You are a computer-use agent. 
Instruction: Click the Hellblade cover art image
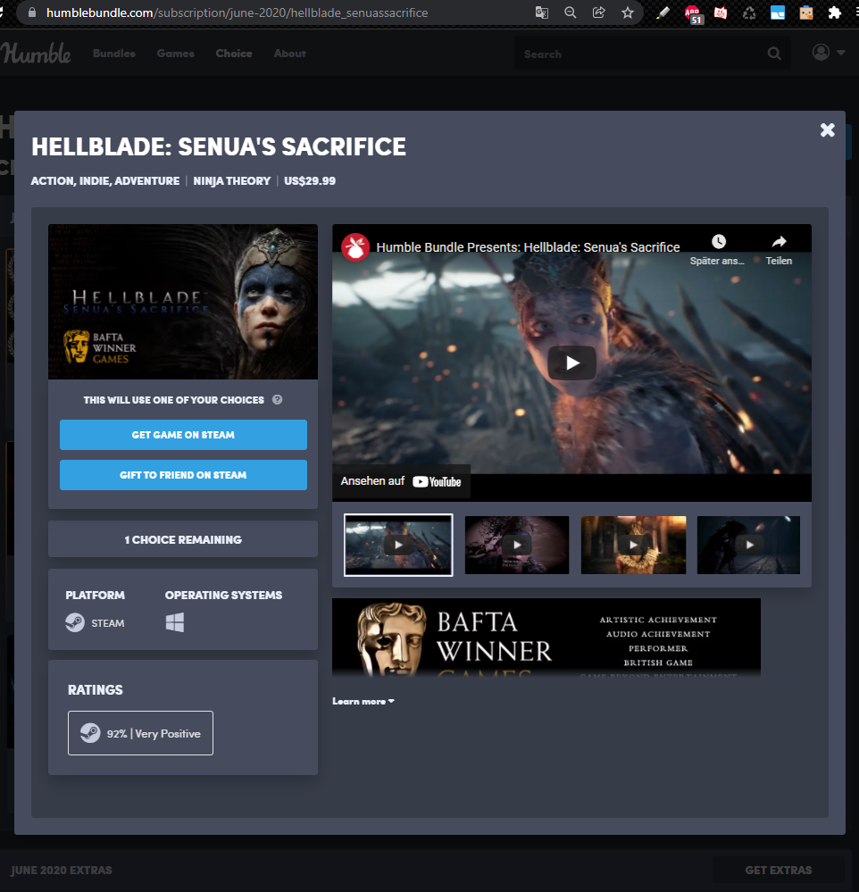(x=183, y=302)
